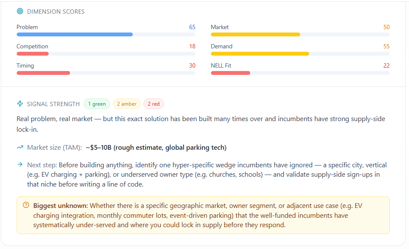Click the Market size TAM estimate text
This screenshot has height=249, width=409.
coord(156,148)
